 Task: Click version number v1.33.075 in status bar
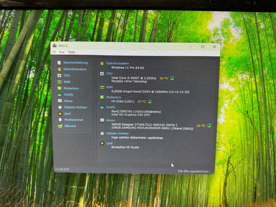pos(62,169)
